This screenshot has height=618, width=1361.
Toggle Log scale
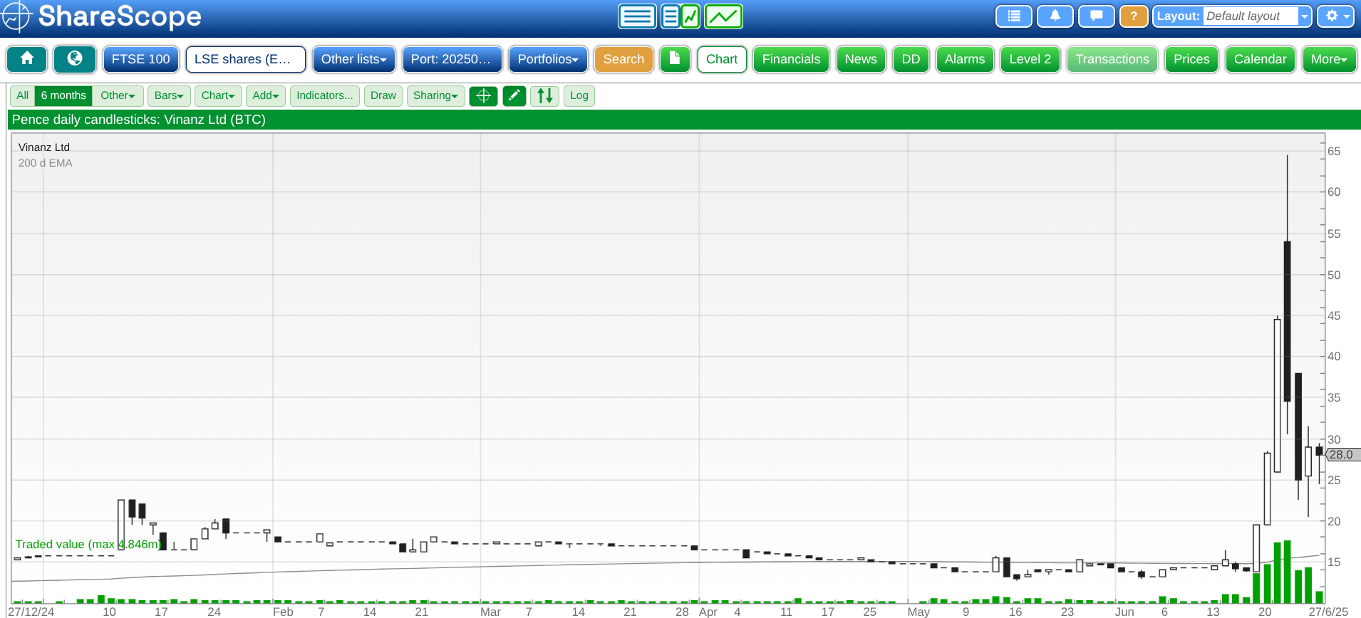coord(579,95)
